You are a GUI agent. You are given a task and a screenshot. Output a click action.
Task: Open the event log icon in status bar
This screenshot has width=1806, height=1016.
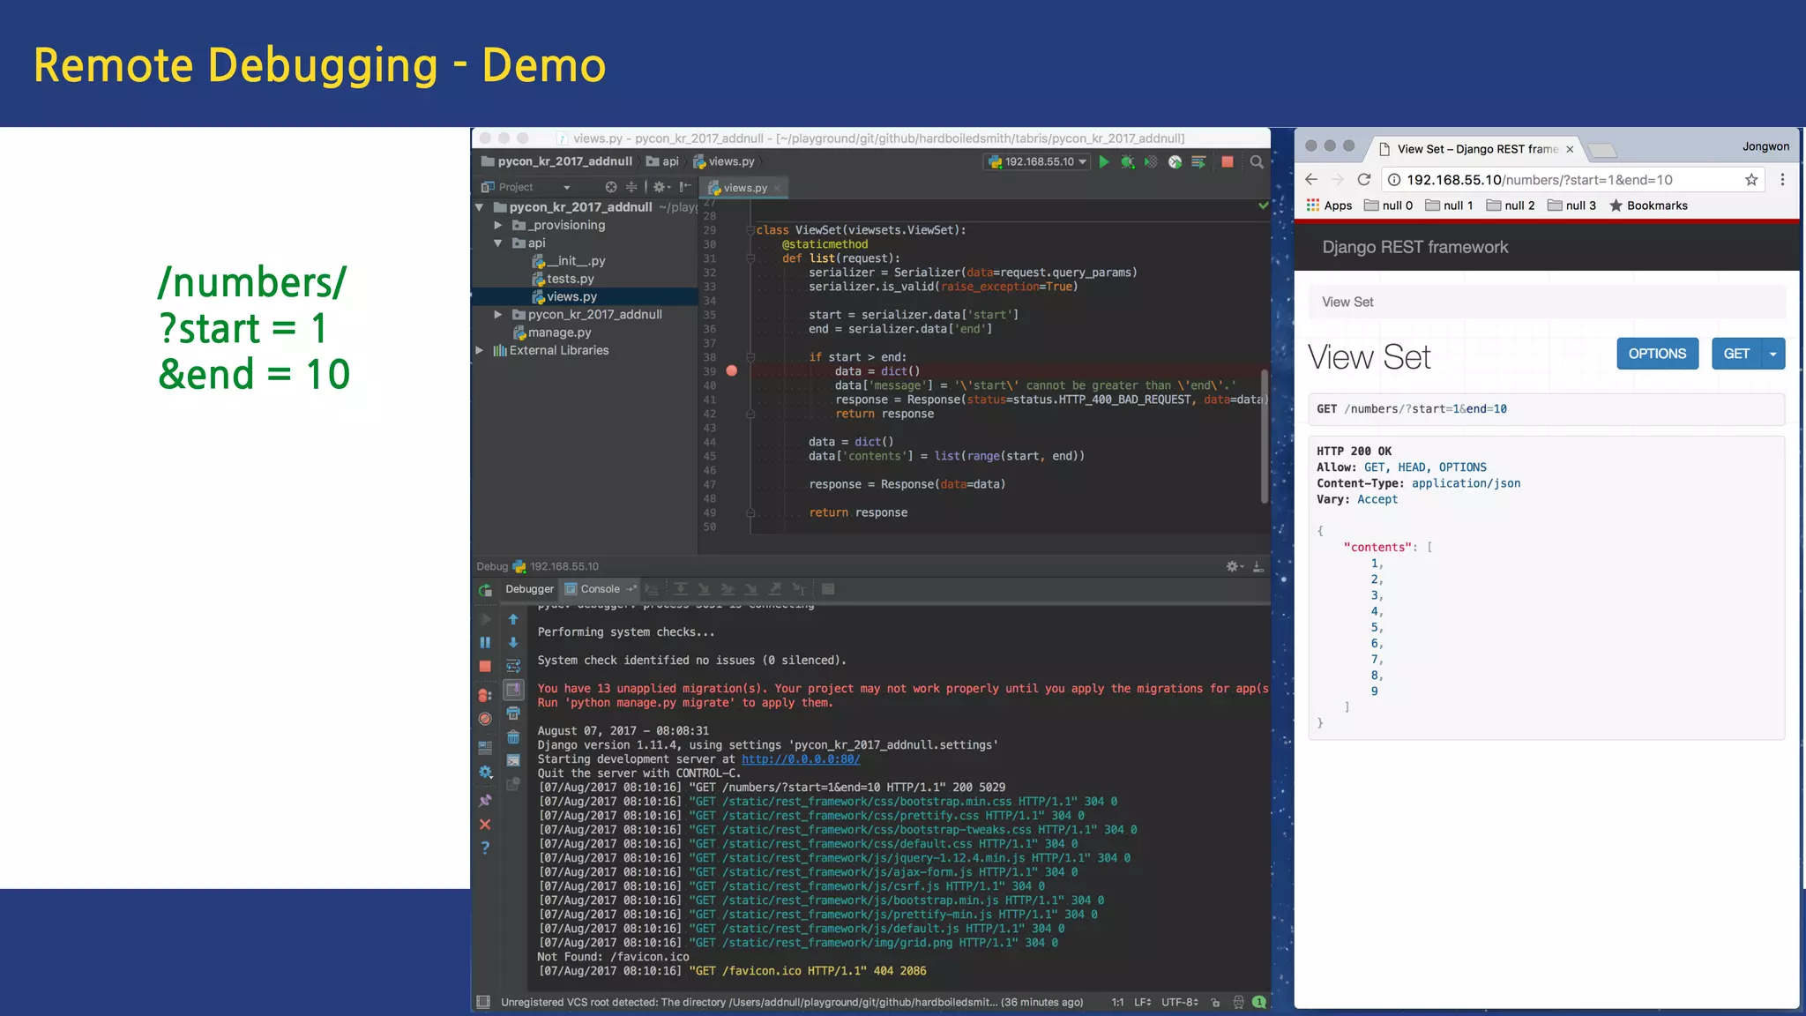[x=1259, y=1002]
